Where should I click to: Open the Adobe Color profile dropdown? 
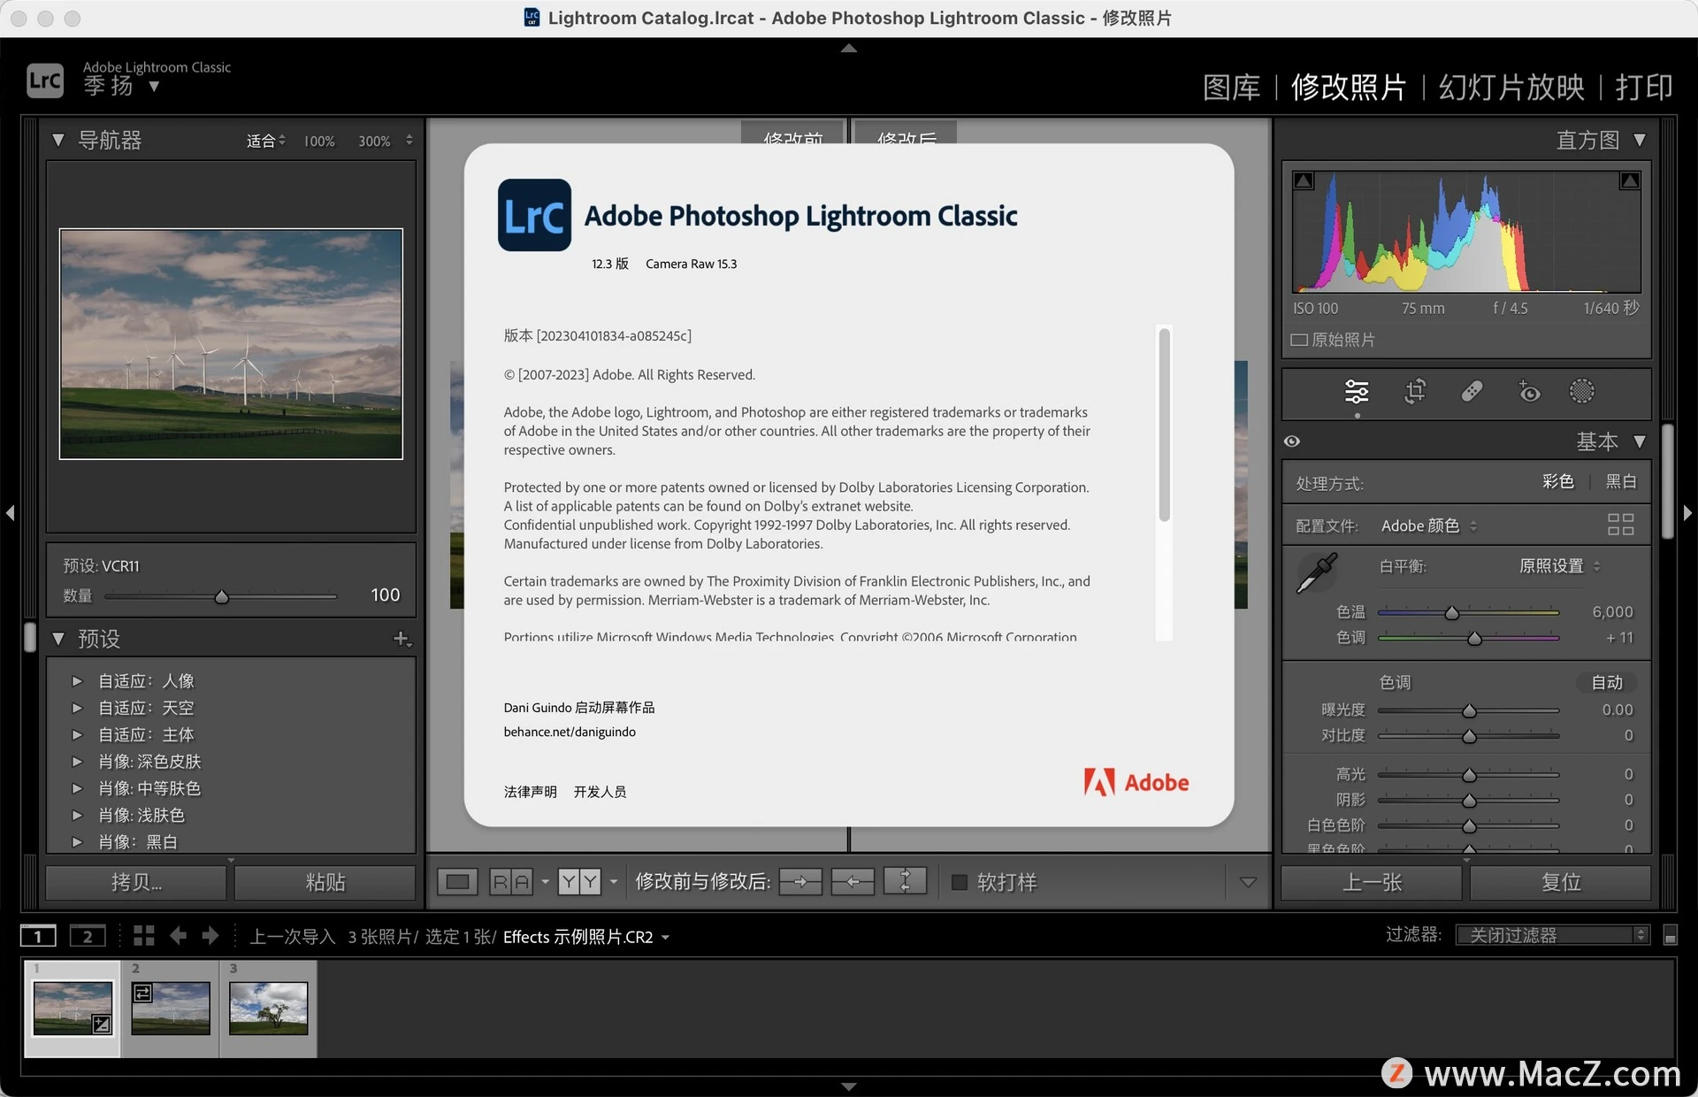click(1429, 525)
